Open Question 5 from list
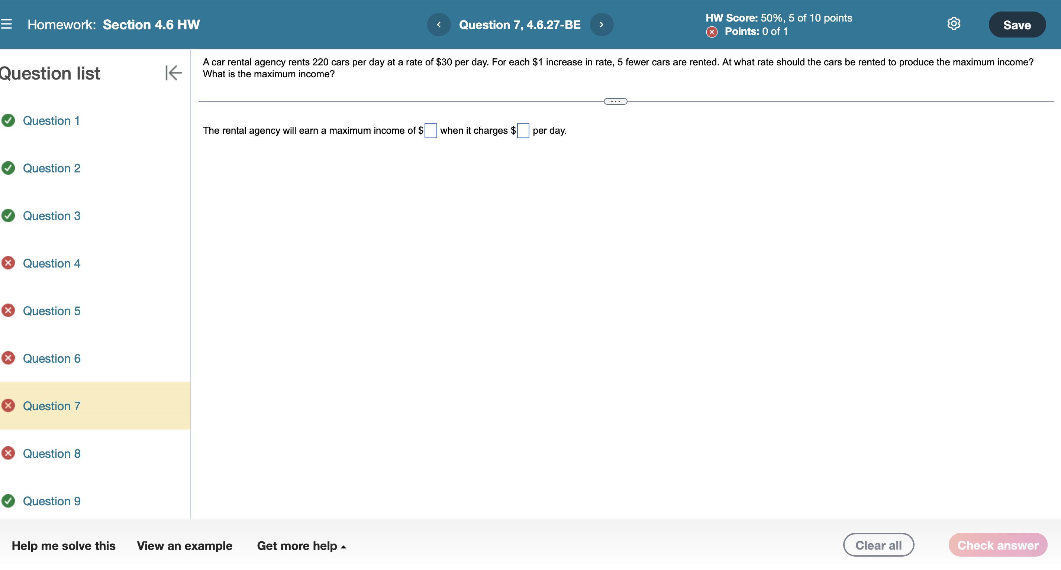 [51, 311]
